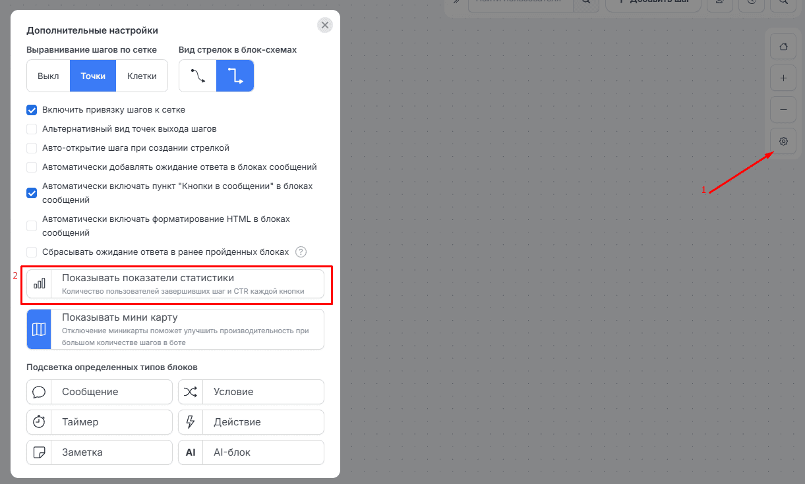Open settings via the gear icon
The width and height of the screenshot is (805, 484).
(783, 141)
